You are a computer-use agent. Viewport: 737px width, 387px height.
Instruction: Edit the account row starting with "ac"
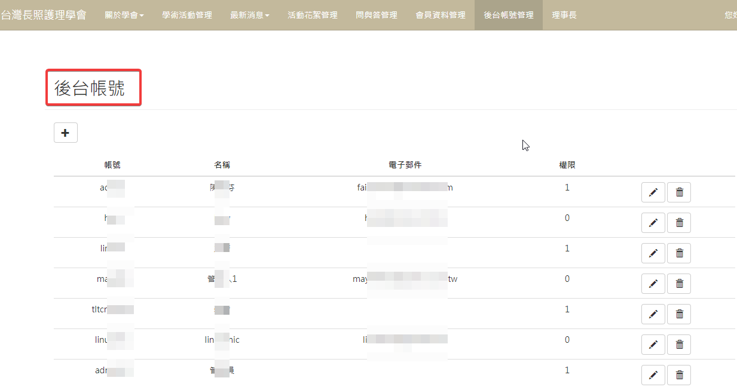point(653,192)
